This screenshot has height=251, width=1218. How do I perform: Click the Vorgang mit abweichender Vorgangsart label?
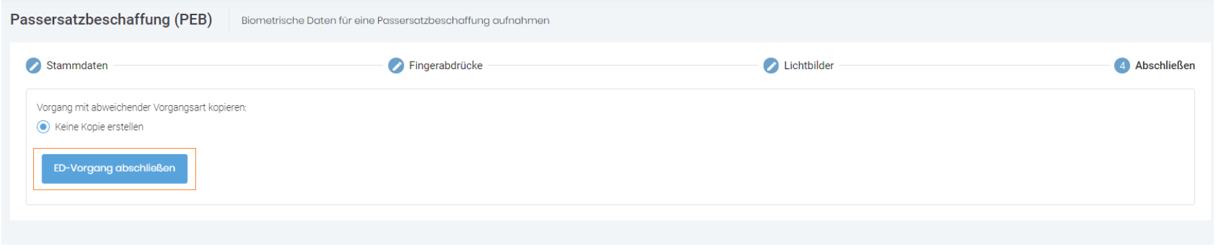141,107
